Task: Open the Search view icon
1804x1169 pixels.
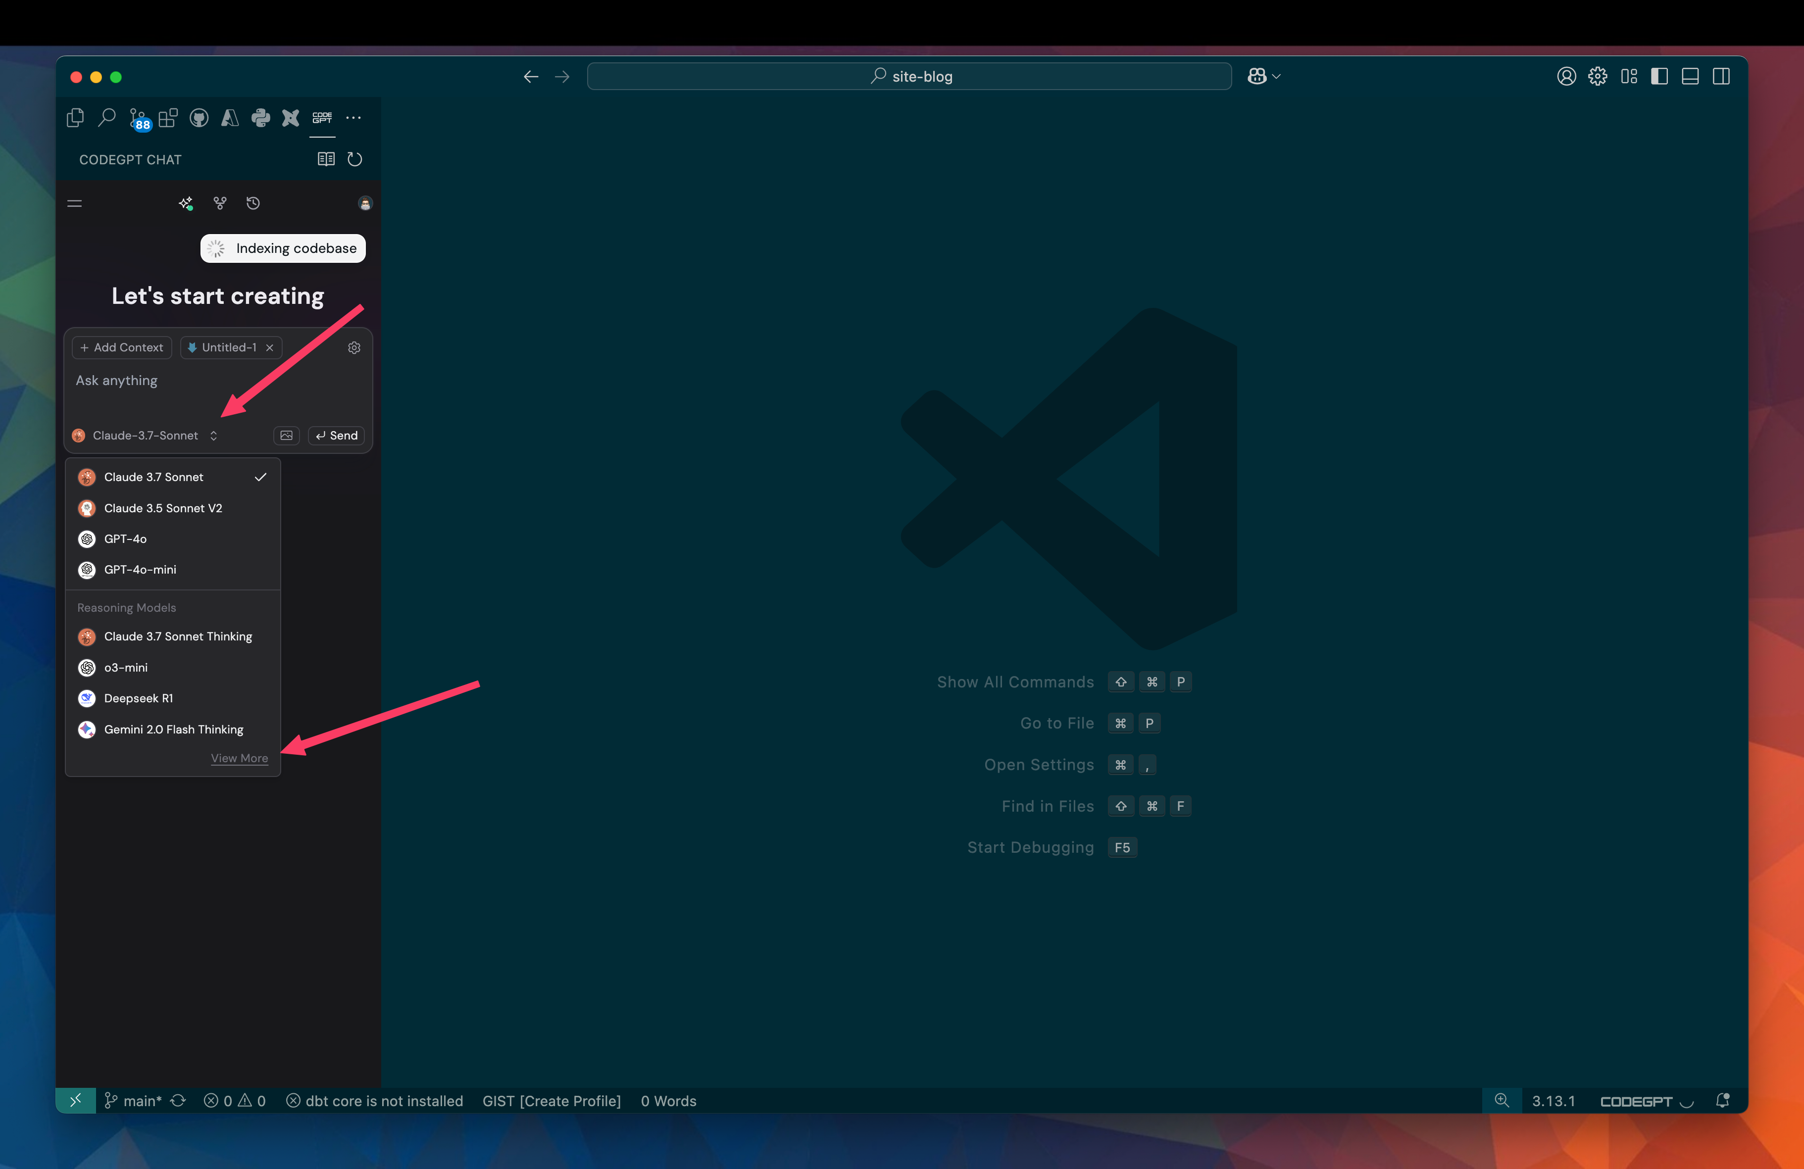Action: coord(106,117)
